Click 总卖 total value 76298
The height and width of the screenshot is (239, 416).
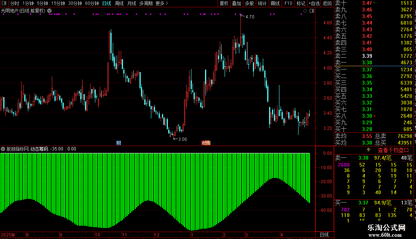pos(405,136)
